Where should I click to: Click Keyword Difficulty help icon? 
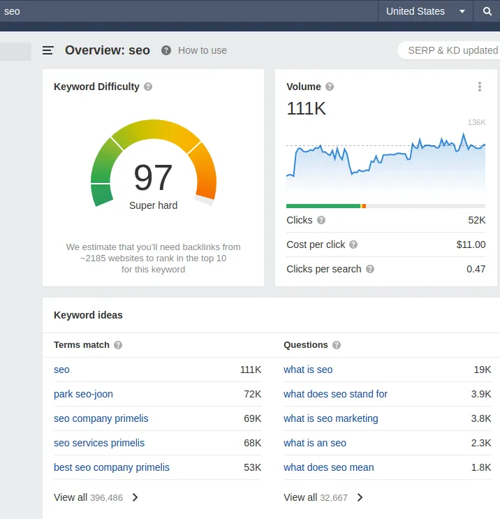148,87
